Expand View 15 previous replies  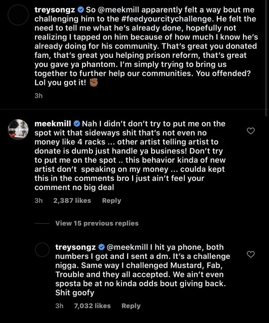click(x=97, y=223)
